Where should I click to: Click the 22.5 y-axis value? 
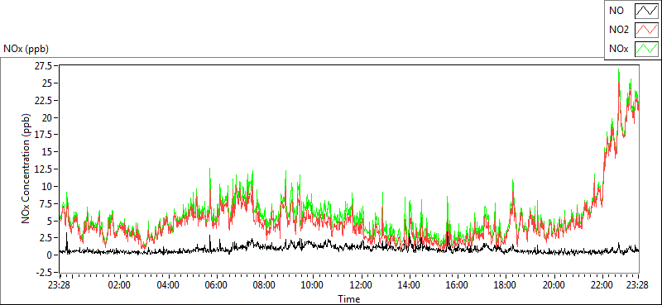click(44, 100)
